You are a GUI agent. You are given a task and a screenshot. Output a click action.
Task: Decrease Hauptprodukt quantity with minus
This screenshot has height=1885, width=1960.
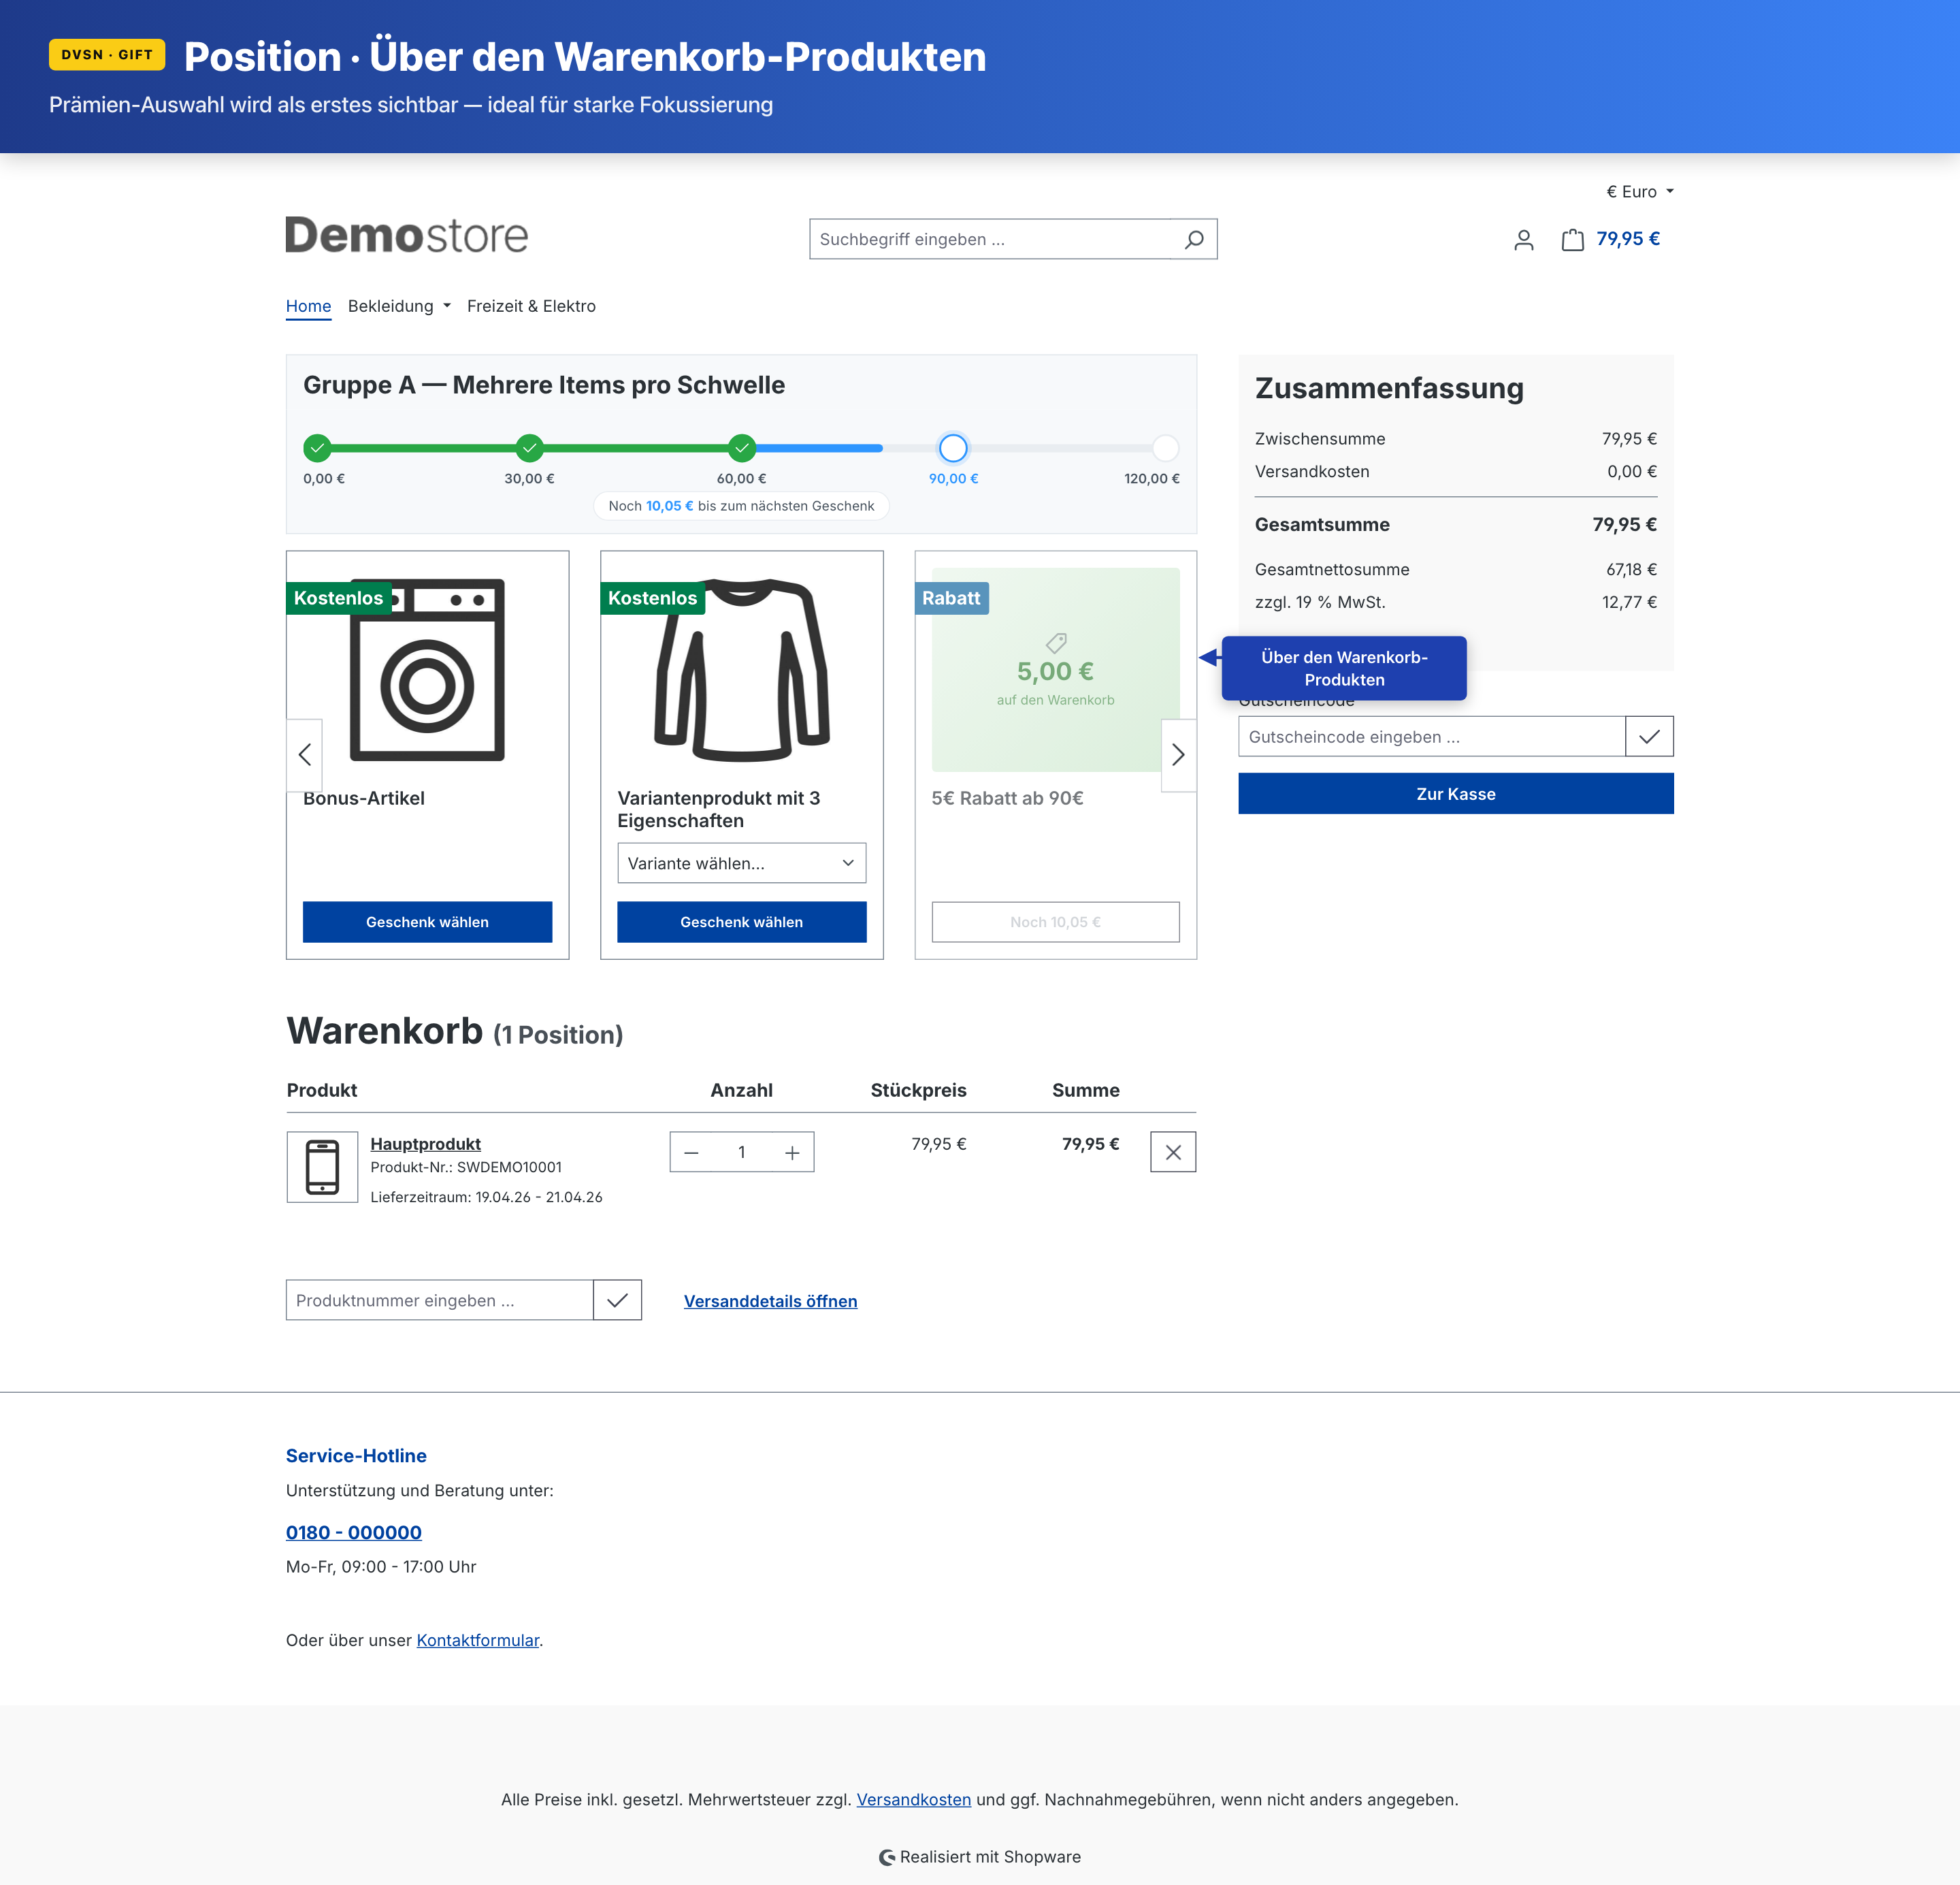[x=691, y=1153]
